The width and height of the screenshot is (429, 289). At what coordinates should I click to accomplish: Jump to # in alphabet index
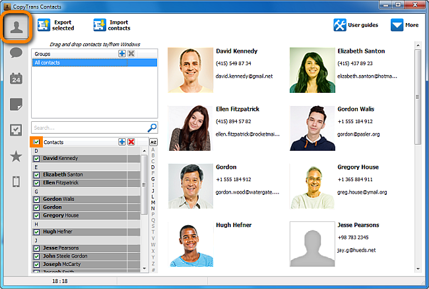(x=153, y=270)
